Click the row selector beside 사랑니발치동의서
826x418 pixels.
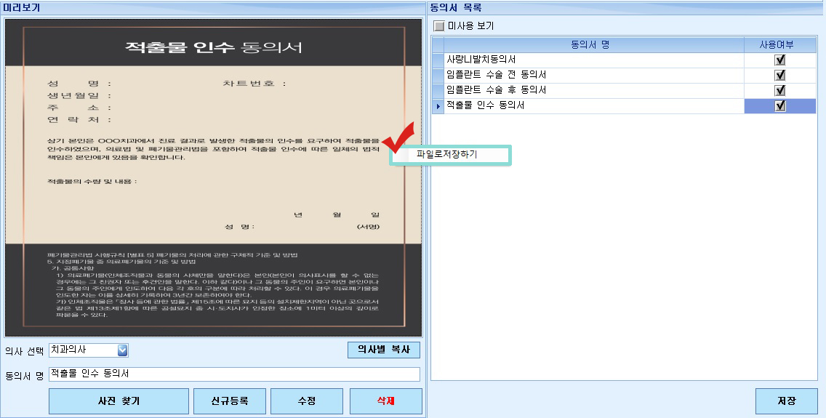(x=438, y=60)
